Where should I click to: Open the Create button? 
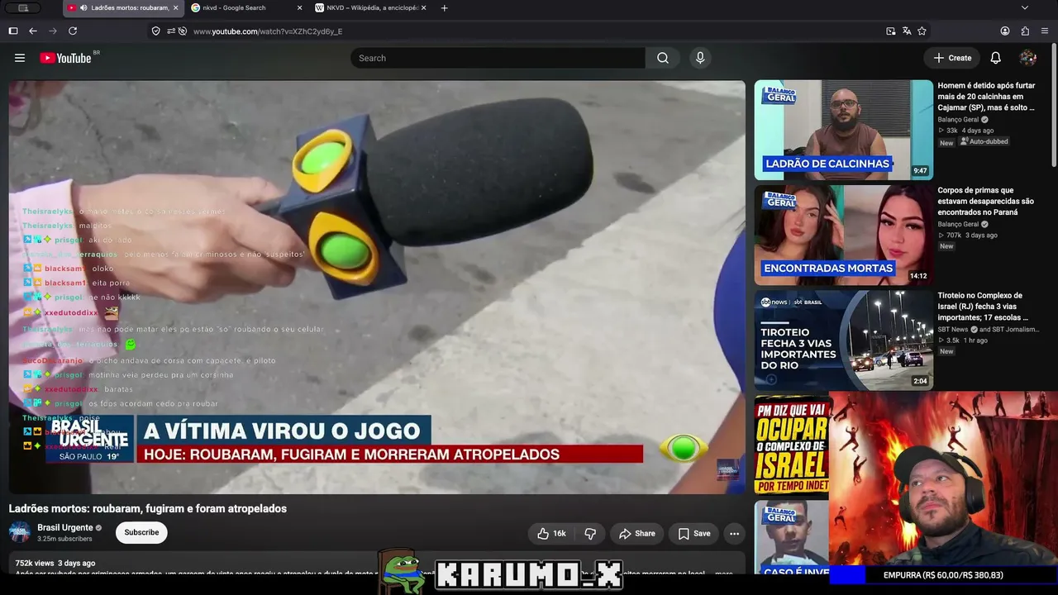coord(952,58)
